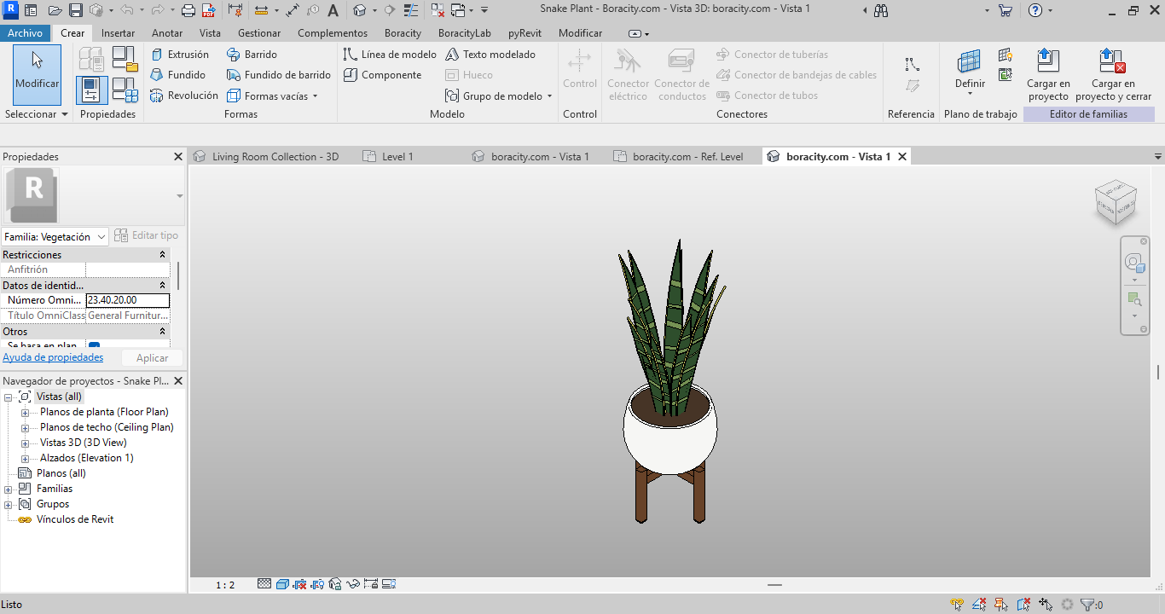The width and height of the screenshot is (1165, 614).
Task: Select the Fundido tool
Action: pyautogui.click(x=178, y=75)
